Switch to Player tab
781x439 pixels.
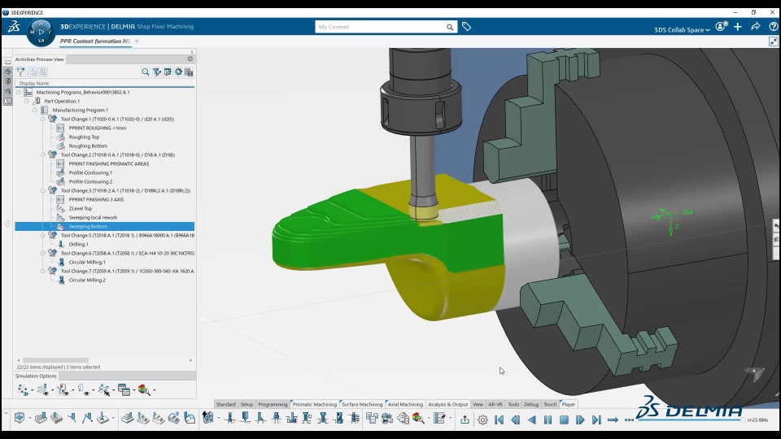(x=569, y=404)
